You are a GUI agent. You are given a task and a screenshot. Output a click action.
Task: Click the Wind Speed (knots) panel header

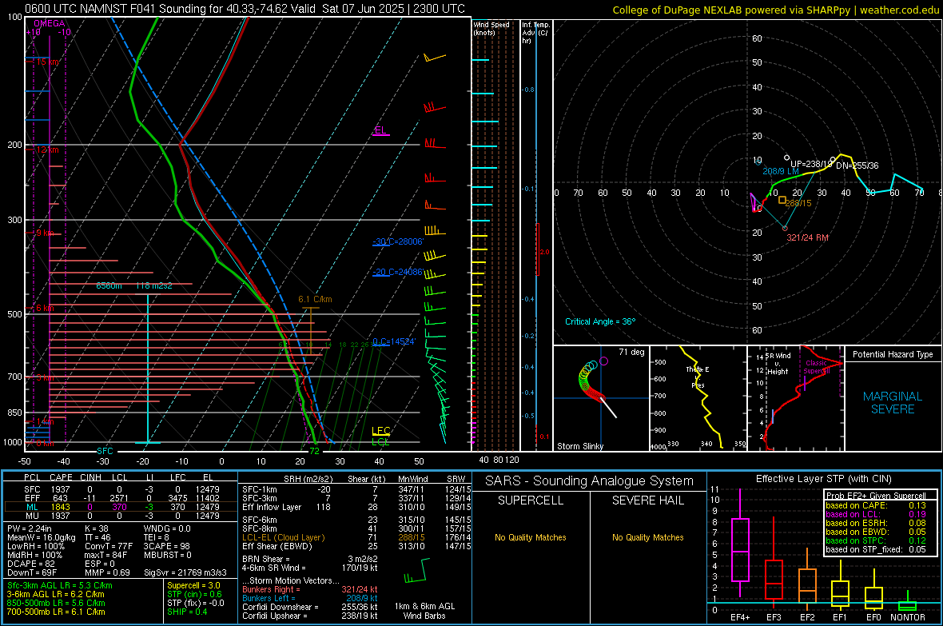[x=491, y=28]
